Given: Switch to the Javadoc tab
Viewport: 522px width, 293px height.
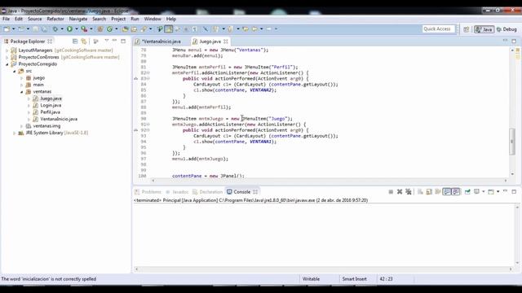Looking at the screenshot, I should pos(177,192).
